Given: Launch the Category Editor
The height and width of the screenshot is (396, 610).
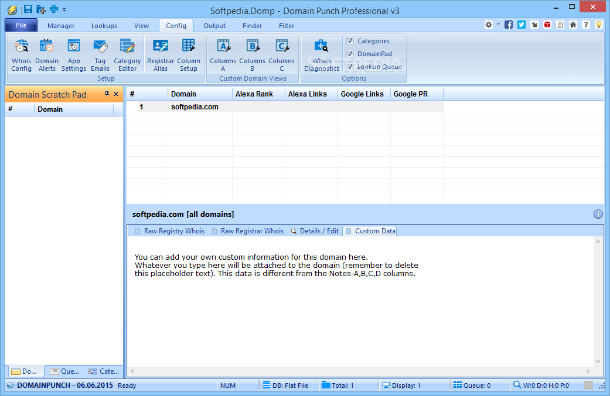Looking at the screenshot, I should (127, 55).
